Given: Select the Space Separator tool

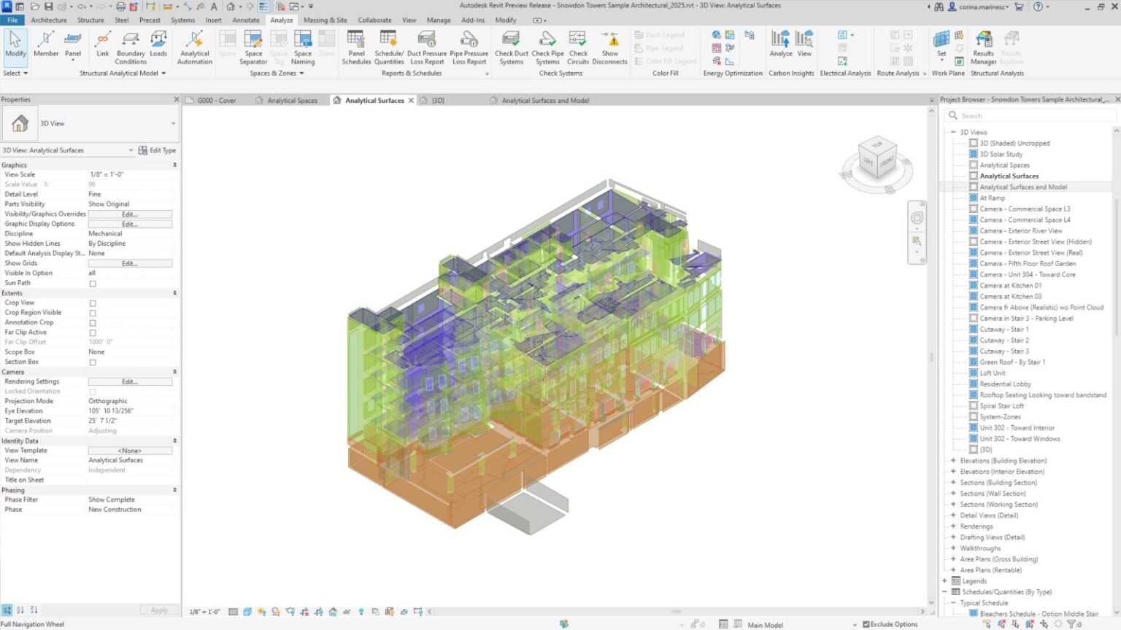Looking at the screenshot, I should 253,47.
